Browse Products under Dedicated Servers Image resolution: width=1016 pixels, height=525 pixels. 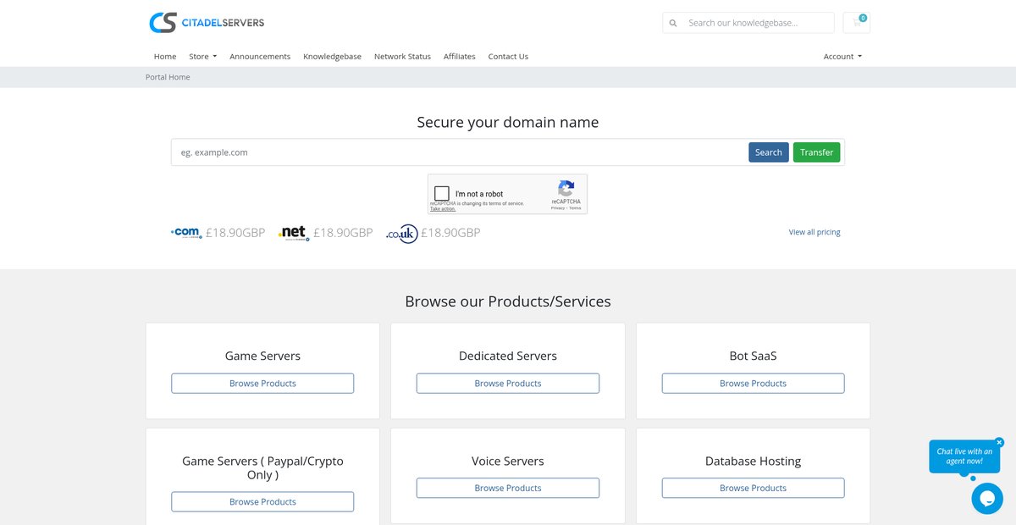[508, 384]
